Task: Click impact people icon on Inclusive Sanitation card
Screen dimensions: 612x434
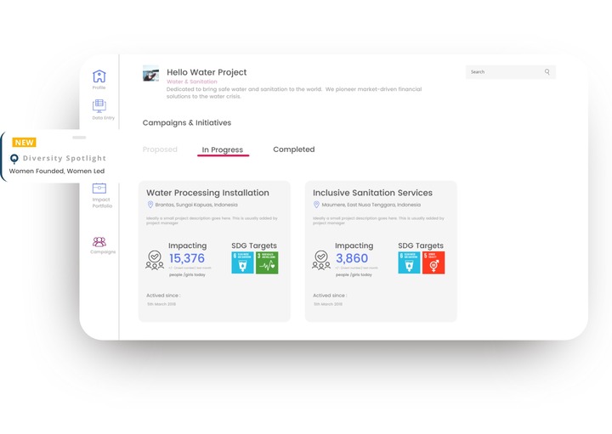Action: (321, 260)
